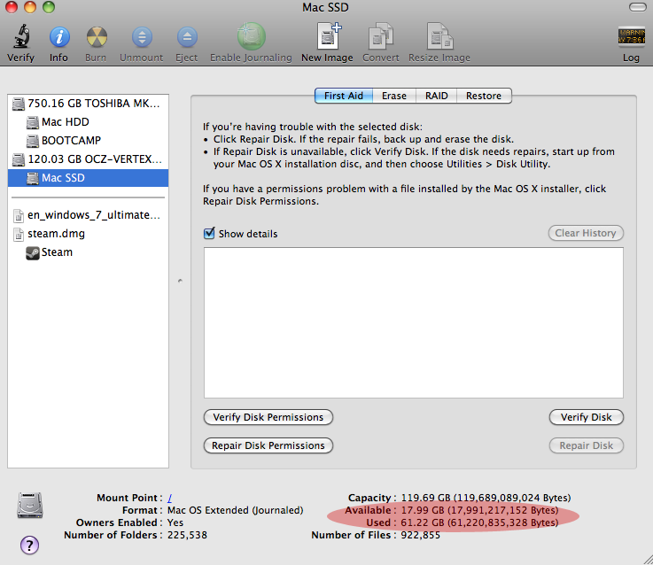Click Repair Disk Permissions button
Screen dimensions: 653x565
tap(268, 445)
